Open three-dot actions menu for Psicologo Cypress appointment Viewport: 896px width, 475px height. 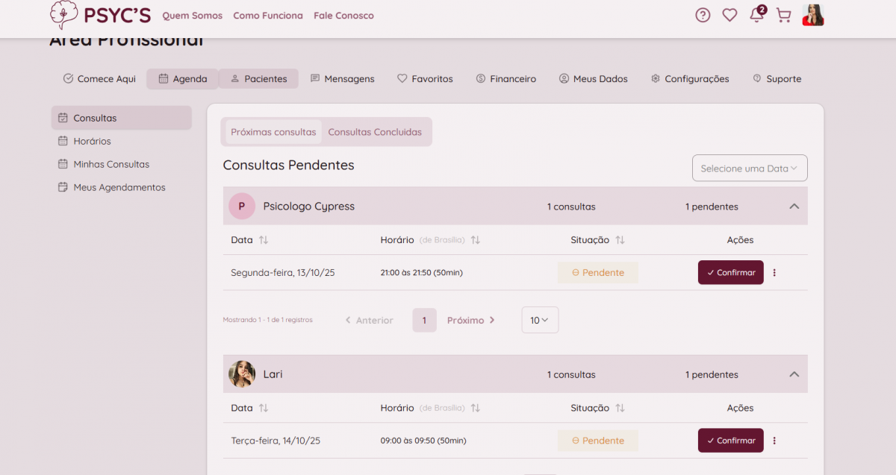coord(774,273)
